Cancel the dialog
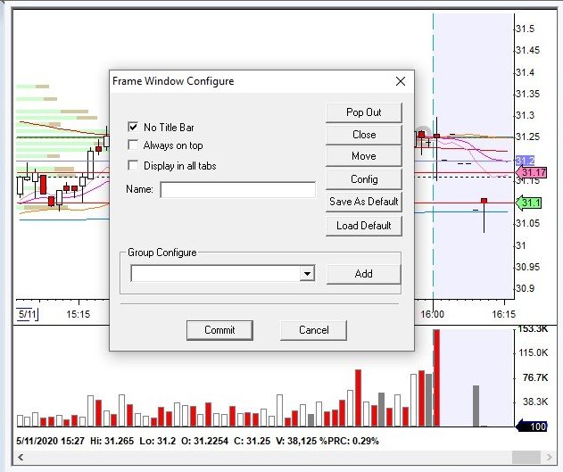The width and height of the screenshot is (563, 472). (x=313, y=330)
